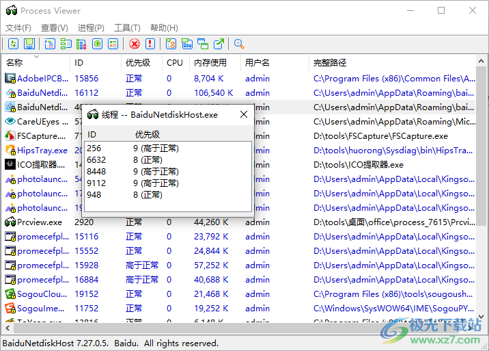
Task: Click the FSCapture process icon
Action: 10,136
